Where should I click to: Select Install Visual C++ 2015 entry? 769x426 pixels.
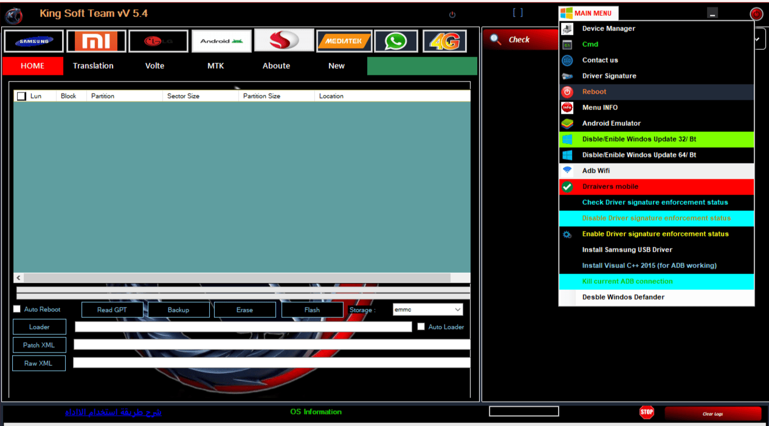657,266
